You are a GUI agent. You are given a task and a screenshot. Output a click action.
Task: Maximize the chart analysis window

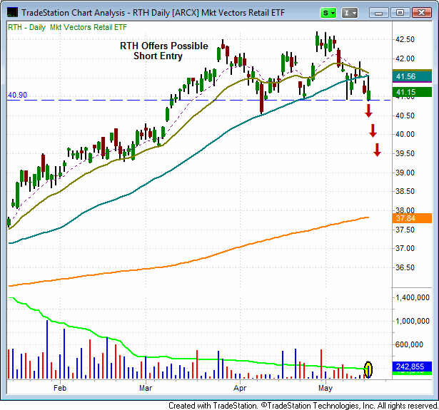[x=400, y=13]
